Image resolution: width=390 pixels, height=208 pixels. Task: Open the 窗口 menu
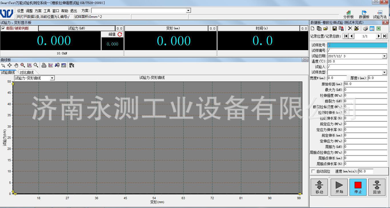(56, 11)
